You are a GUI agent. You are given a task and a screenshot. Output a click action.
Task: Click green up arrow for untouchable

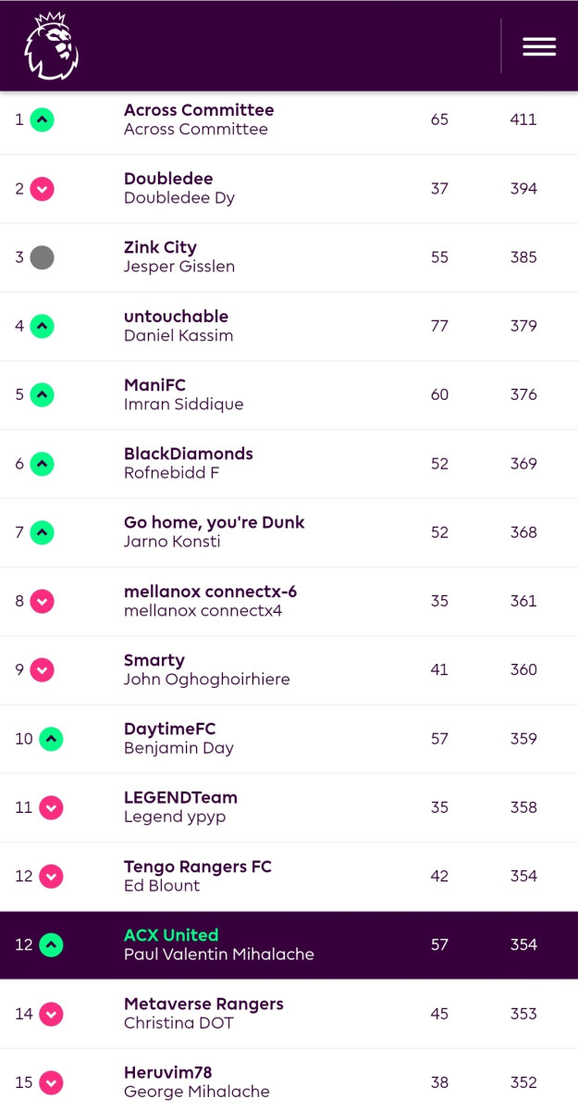[x=42, y=326]
